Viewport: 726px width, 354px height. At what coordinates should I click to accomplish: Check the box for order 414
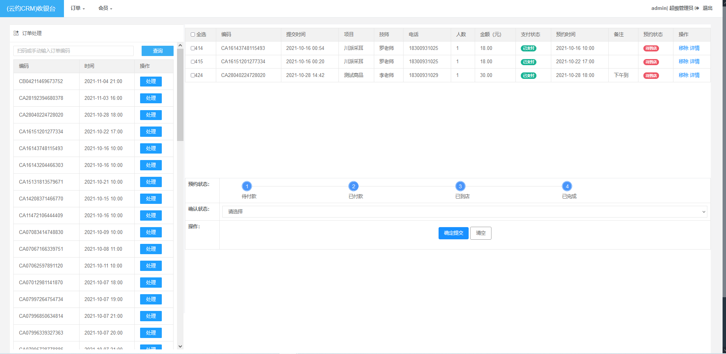tap(193, 48)
